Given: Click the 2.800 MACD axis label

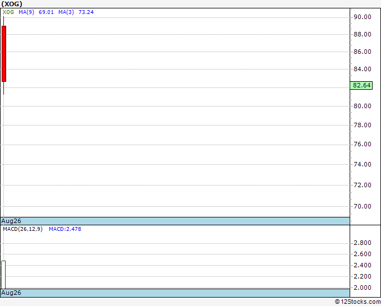Looking at the screenshot, I should point(363,243).
